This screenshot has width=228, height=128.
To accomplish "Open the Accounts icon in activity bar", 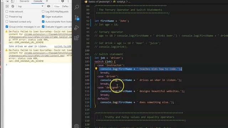I will (x=77, y=126).
